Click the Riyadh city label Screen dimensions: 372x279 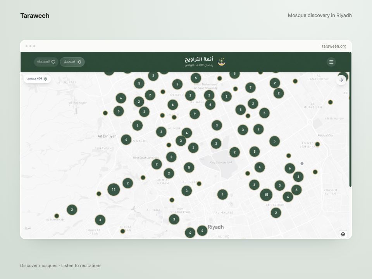click(x=216, y=227)
